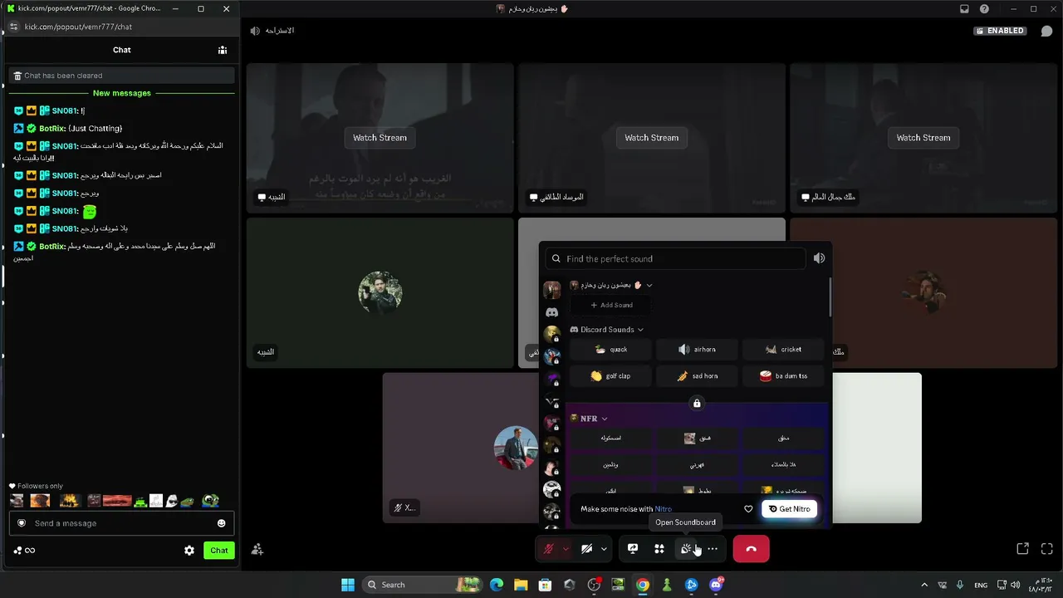
Task: Click Add Sound button
Action: 611,305
